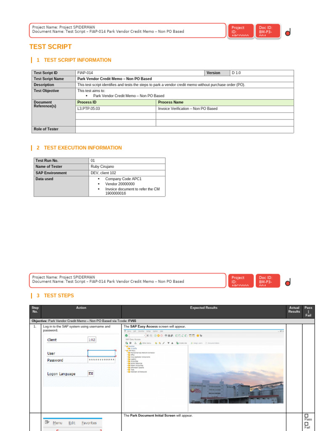The height and width of the screenshot is (431, 323).
Task: Click the 'SAP Environment' label cell
Action: [x=61, y=173]
